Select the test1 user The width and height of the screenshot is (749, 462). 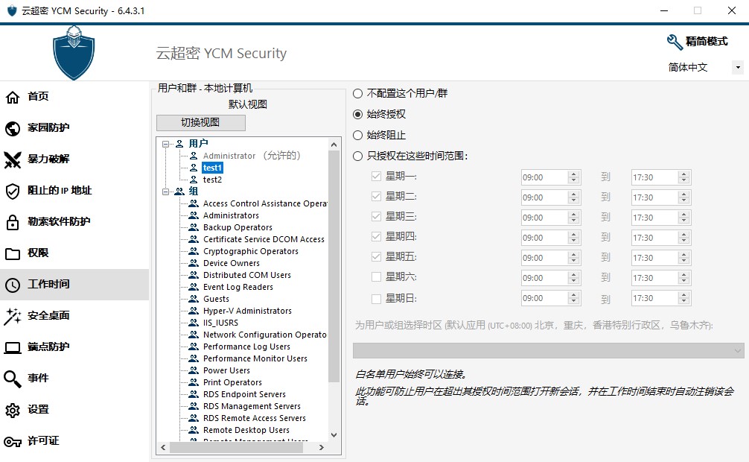pos(212,168)
